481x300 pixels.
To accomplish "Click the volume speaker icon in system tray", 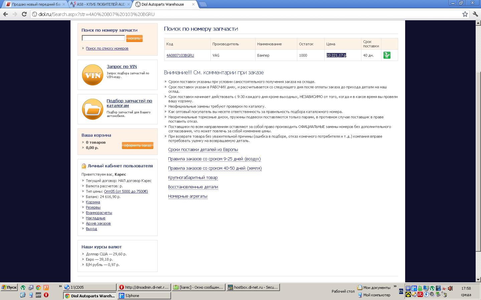I will coord(450,288).
